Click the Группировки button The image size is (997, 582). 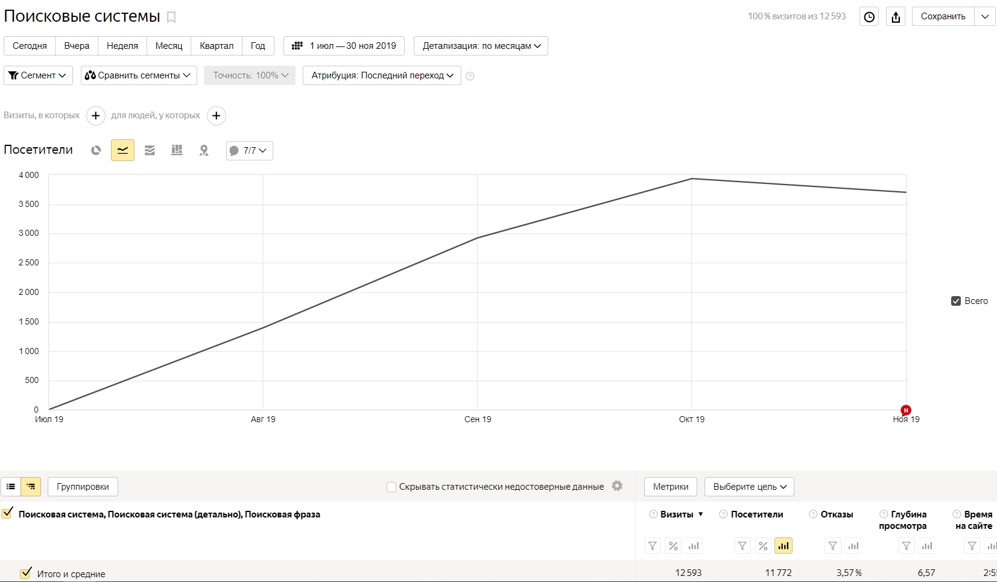coord(83,487)
